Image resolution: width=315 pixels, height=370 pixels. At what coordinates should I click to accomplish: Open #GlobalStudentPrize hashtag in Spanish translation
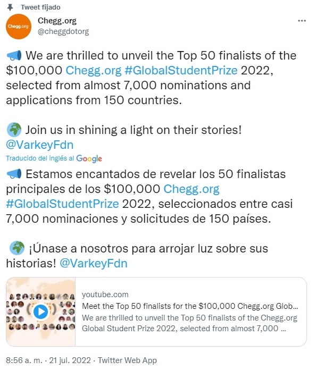click(62, 204)
